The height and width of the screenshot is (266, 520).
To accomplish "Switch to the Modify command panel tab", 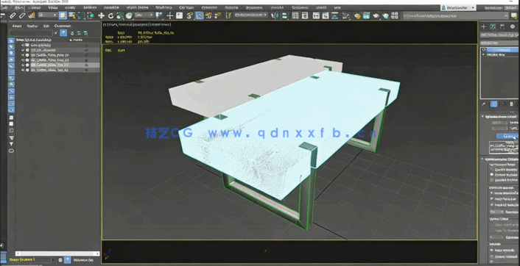I will click(493, 26).
